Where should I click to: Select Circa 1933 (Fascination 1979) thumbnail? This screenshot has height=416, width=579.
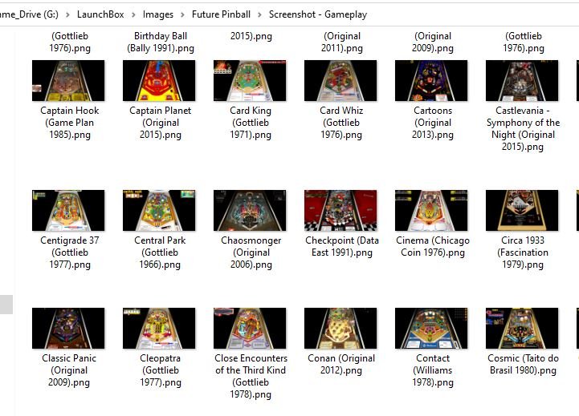point(522,210)
